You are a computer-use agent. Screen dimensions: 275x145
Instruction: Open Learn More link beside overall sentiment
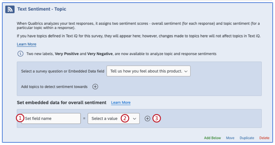[121, 103]
